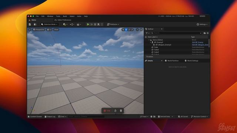This screenshot has height=133, width=237.
Task: Activate the Scale gizmo tool in viewport
Action: click(x=132, y=30)
